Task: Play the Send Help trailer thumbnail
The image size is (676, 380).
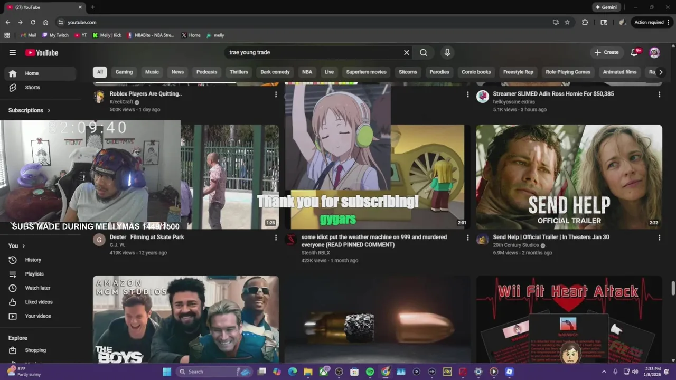Action: pos(569,177)
